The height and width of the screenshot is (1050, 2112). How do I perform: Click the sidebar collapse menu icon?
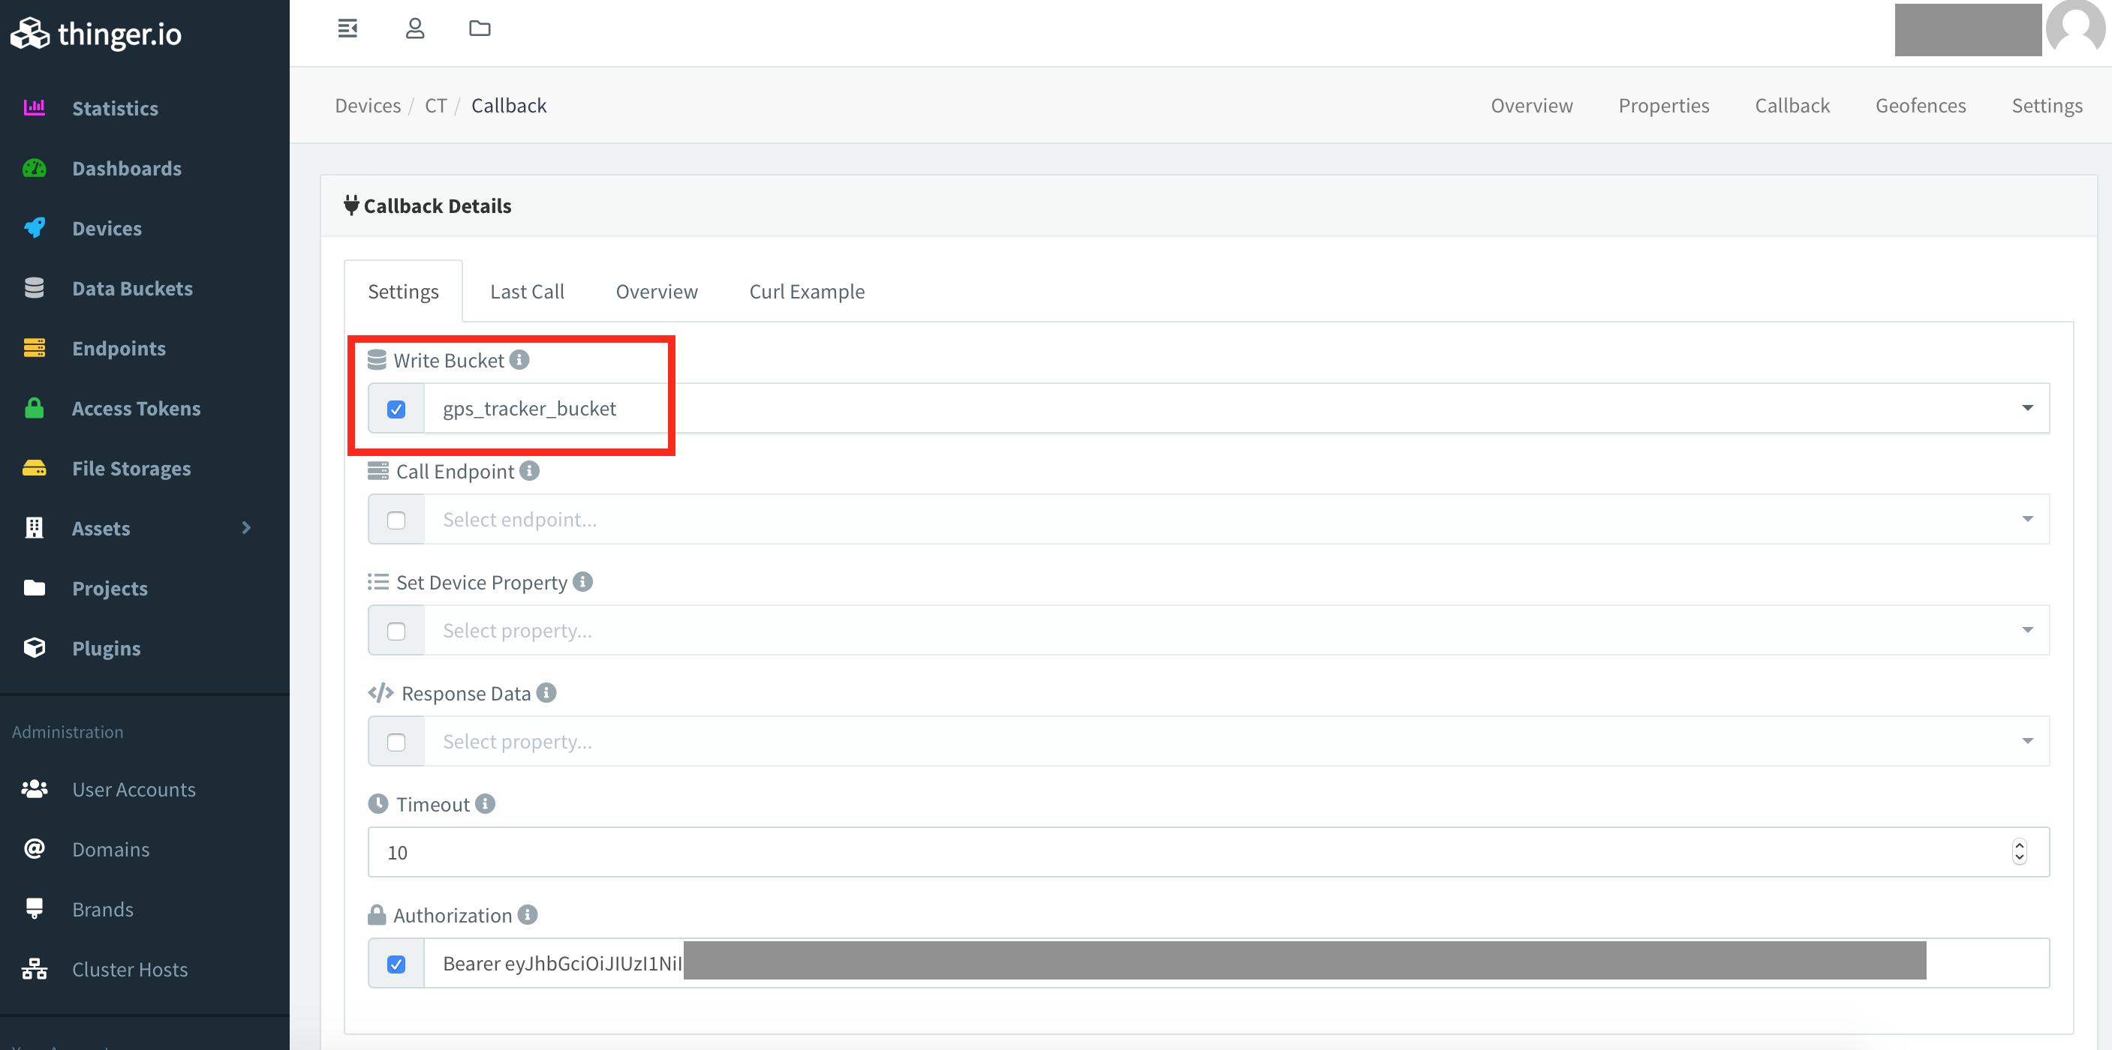(x=347, y=28)
